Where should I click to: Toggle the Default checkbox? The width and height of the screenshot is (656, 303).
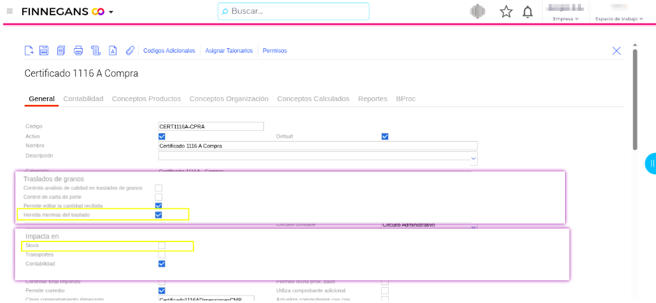pos(385,136)
